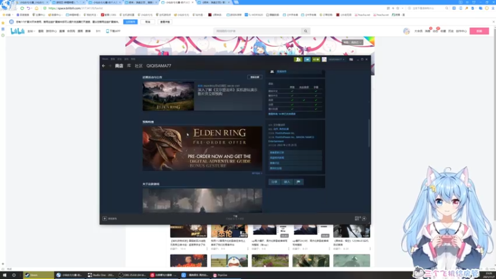The height and width of the screenshot is (279, 496).
Task: Click the first link button below release date
Action: tap(295, 153)
